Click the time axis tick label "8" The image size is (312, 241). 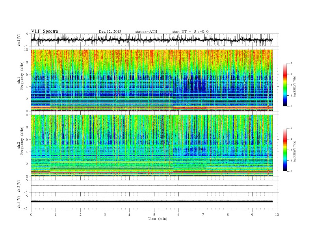click(x=228, y=215)
